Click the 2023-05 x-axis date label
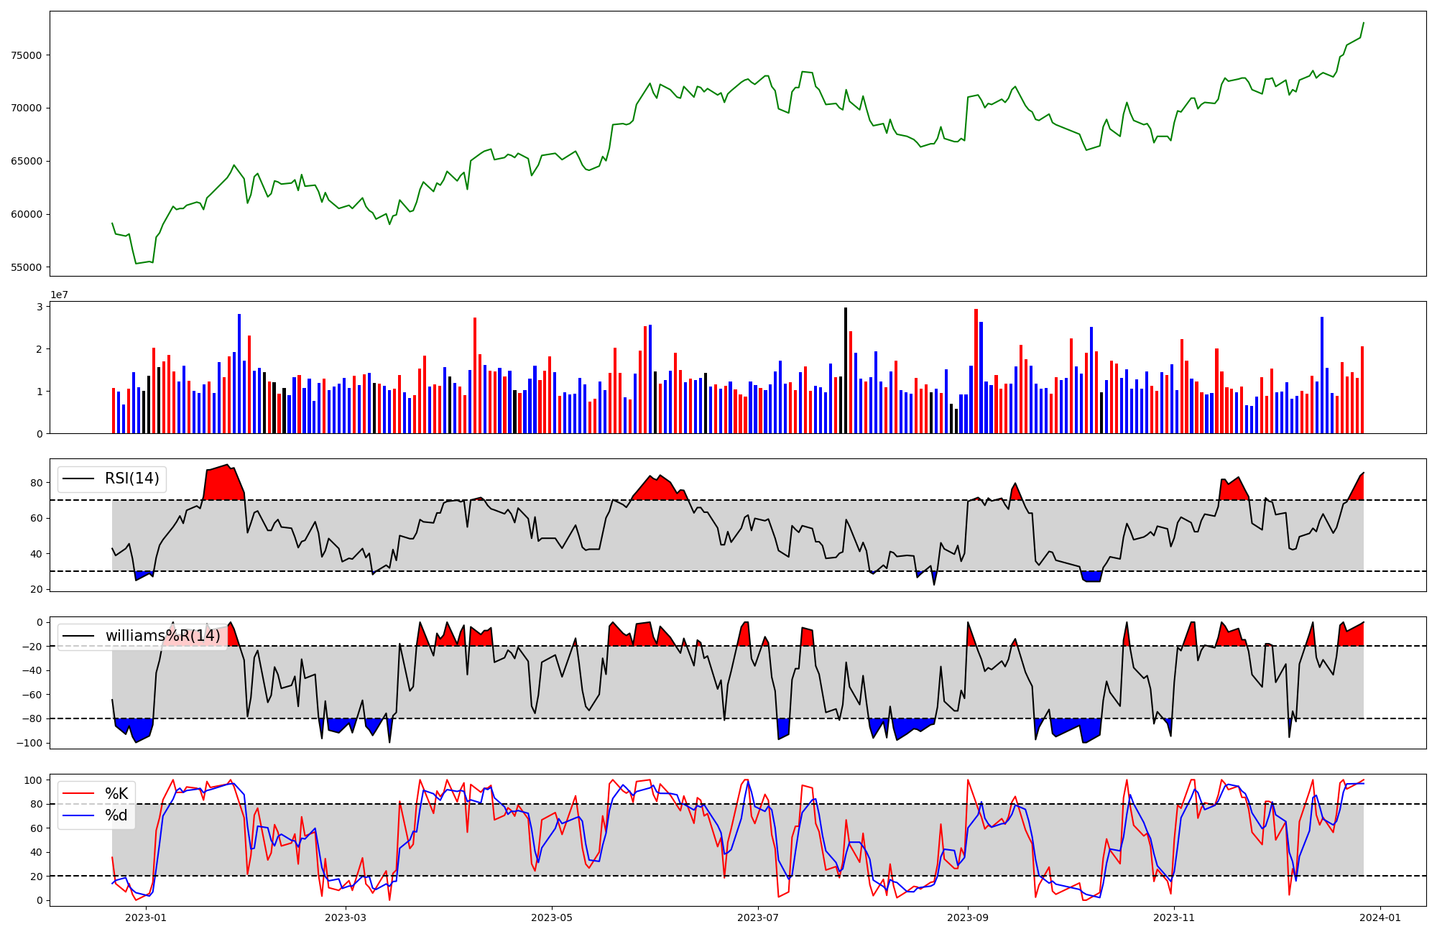 click(x=552, y=917)
